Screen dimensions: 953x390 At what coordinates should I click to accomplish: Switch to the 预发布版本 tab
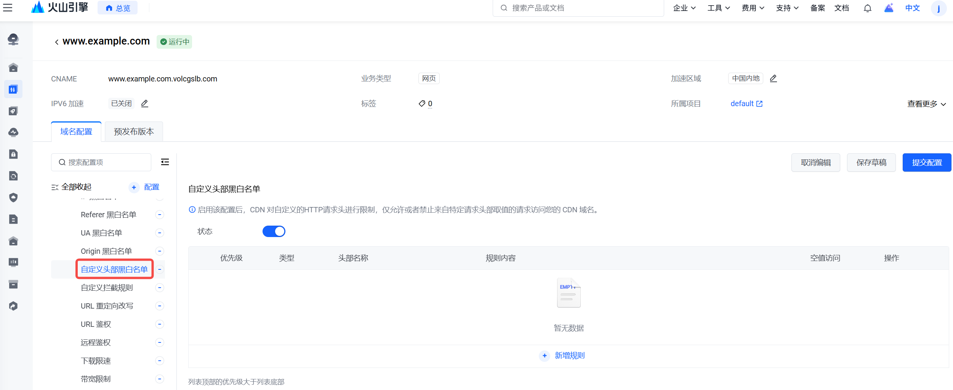coord(134,132)
